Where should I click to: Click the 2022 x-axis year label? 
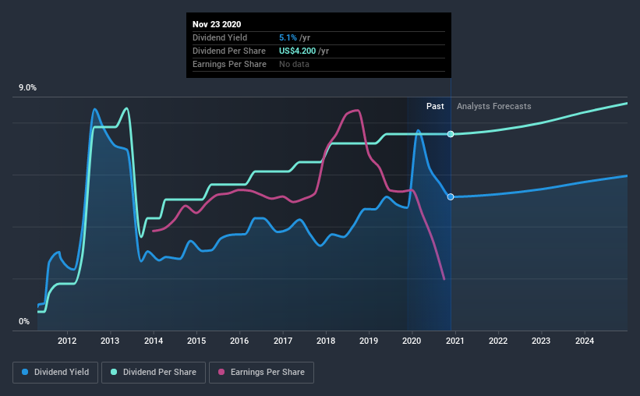tap(498, 341)
